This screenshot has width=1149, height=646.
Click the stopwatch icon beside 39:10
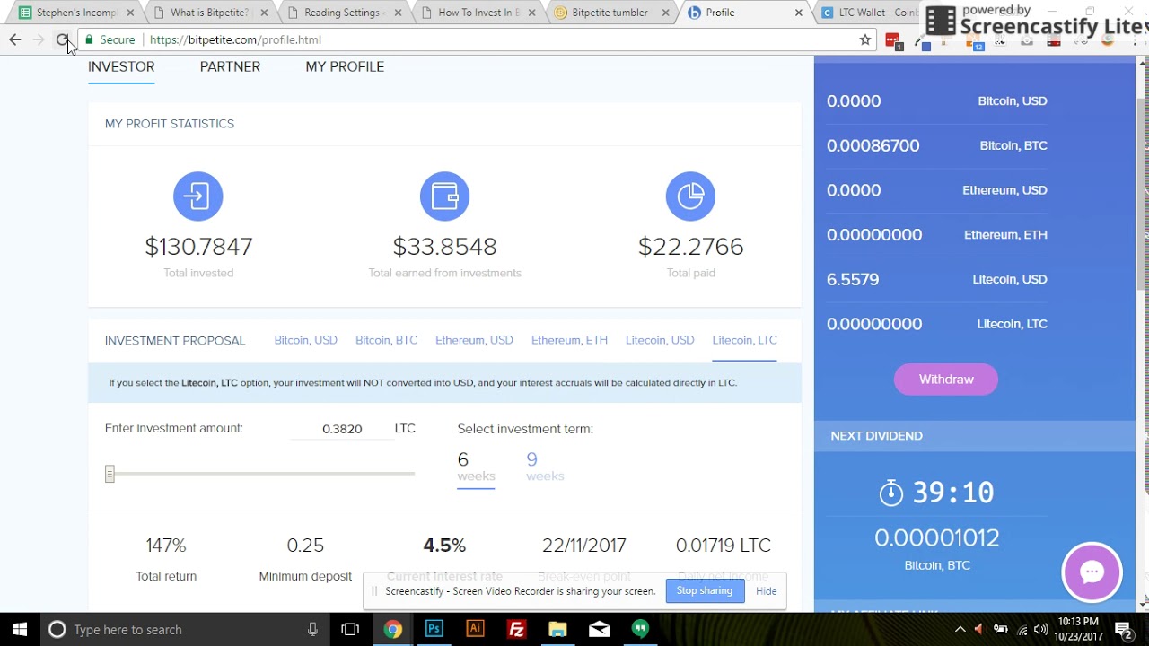coord(890,492)
